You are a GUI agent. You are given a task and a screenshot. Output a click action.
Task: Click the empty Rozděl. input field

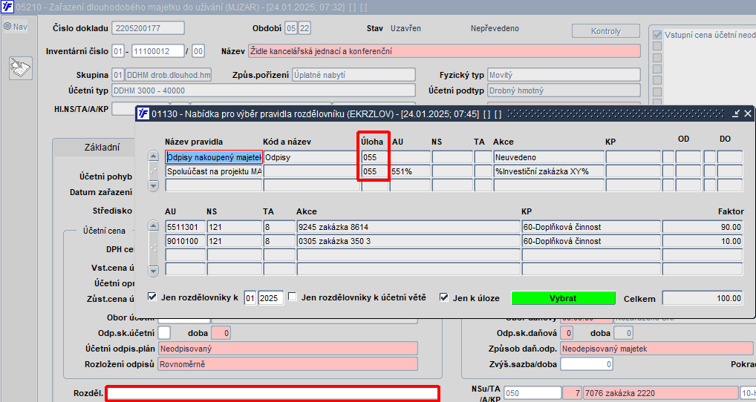(273, 393)
